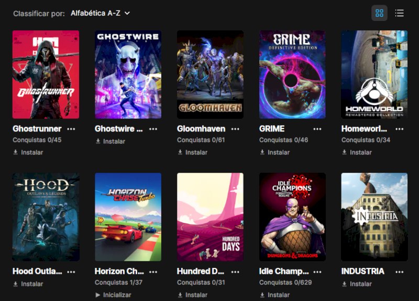This screenshot has height=301, width=419.
Task: Open the Alfabética A-Z sort dropdown
Action: [x=100, y=13]
